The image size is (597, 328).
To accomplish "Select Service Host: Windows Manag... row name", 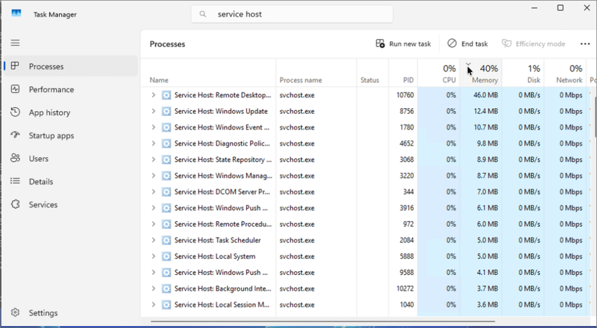I will (x=223, y=176).
